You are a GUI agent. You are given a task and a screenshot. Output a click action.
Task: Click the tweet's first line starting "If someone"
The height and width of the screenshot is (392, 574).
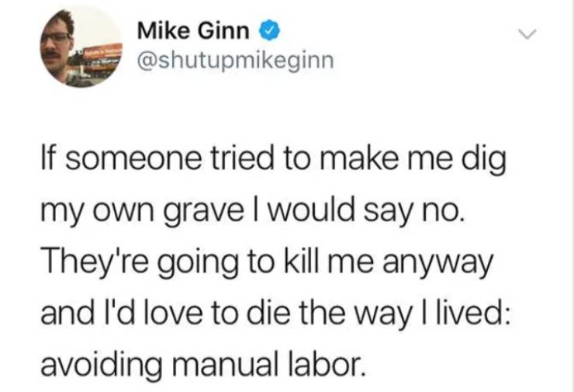click(x=274, y=161)
